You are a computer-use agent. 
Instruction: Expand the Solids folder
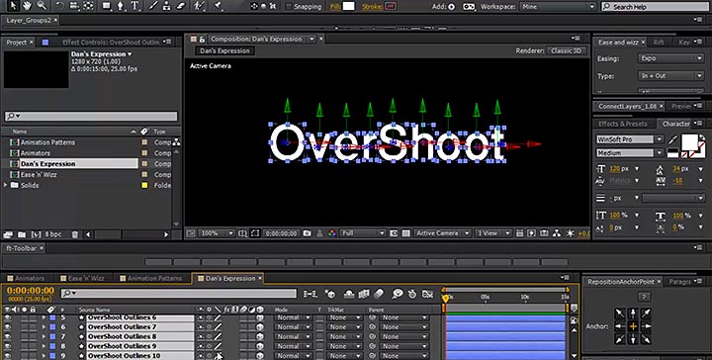tap(6, 185)
